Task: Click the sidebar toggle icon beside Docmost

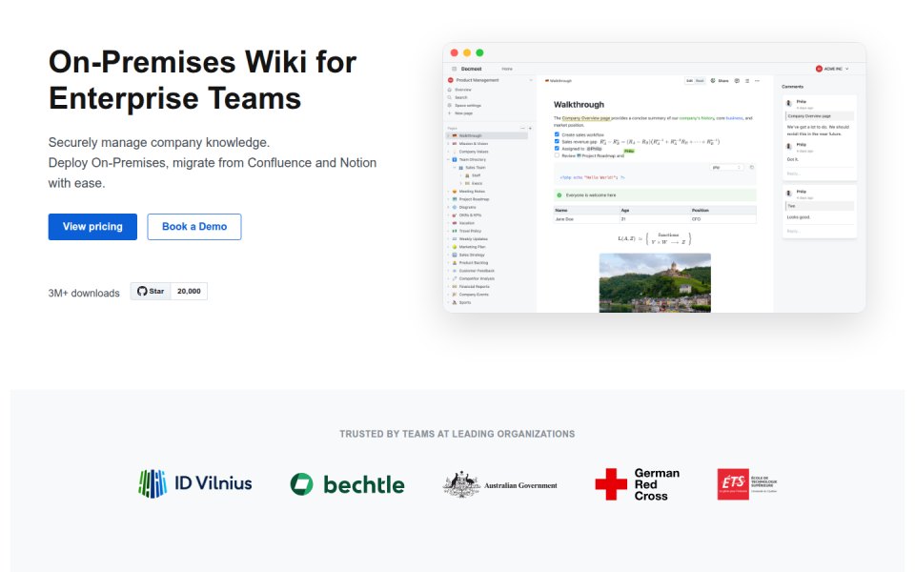Action: point(454,69)
